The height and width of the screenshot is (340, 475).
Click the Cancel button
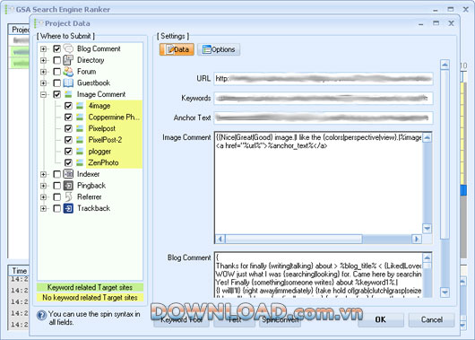pos(431,319)
